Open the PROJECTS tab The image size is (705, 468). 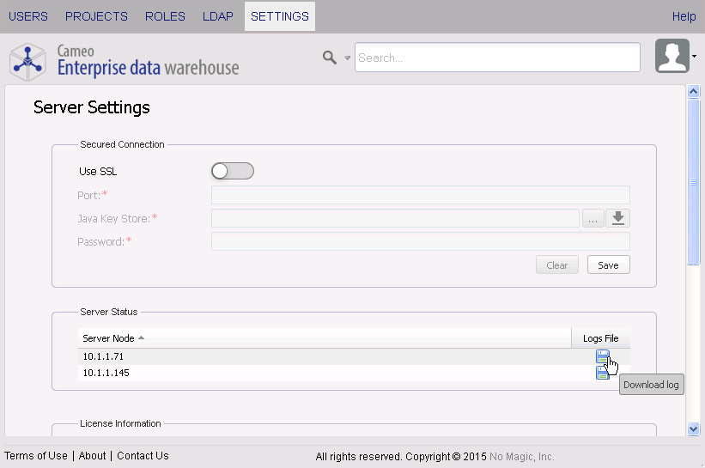coord(96,16)
